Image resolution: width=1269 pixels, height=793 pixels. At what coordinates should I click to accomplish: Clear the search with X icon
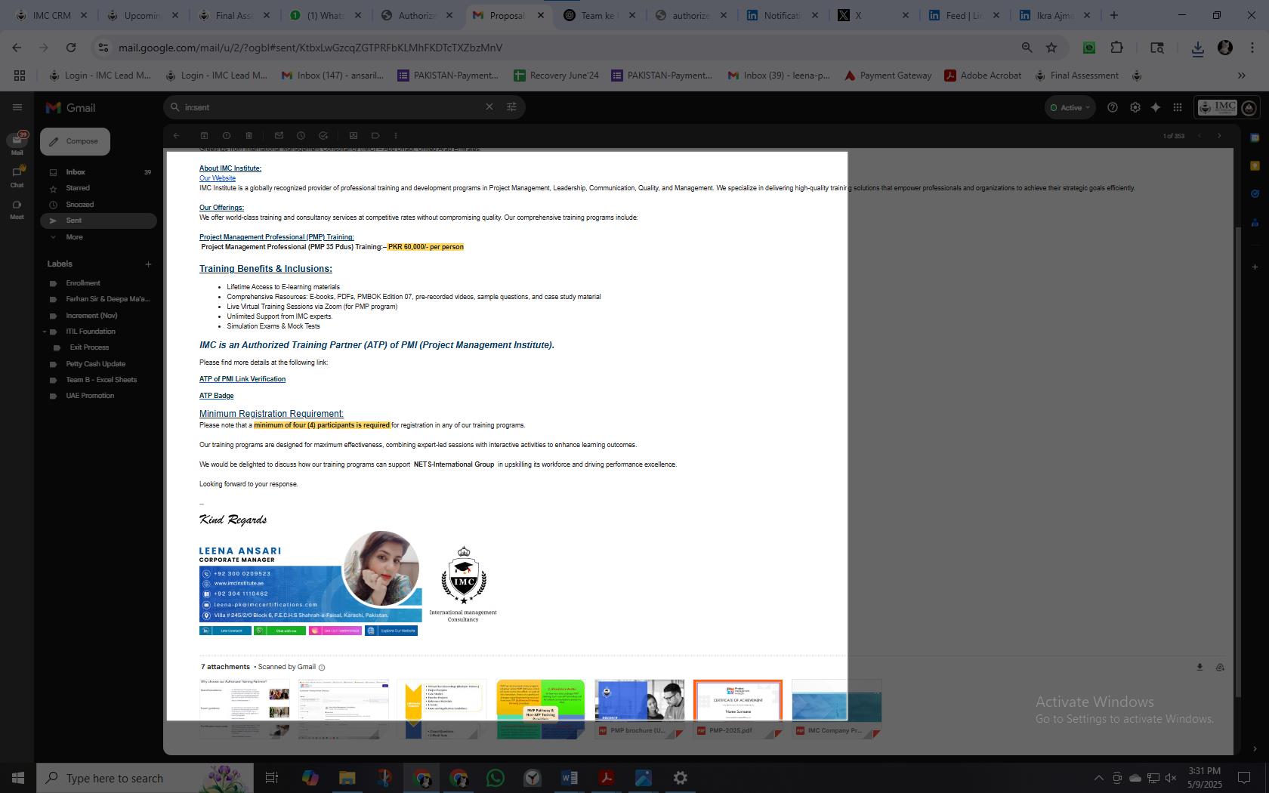489,107
